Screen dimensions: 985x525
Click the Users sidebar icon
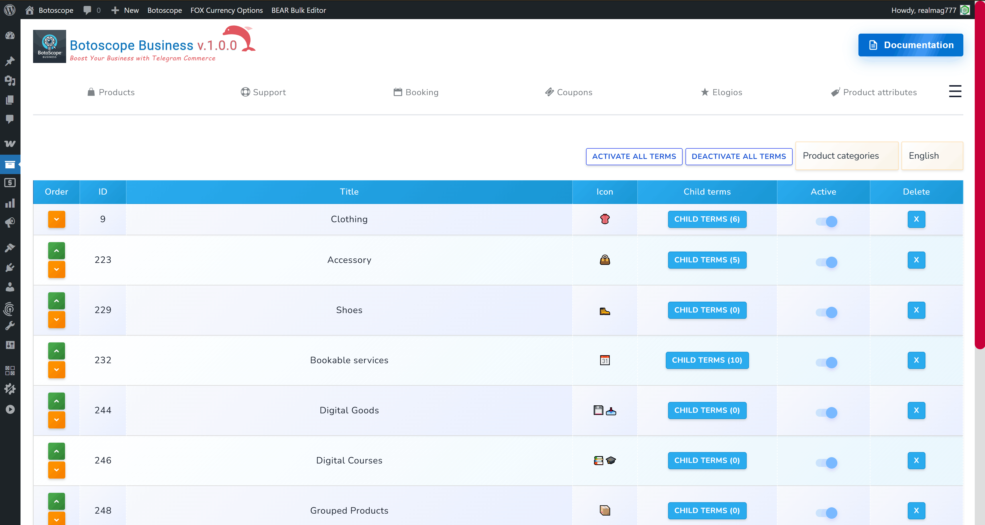pos(10,287)
